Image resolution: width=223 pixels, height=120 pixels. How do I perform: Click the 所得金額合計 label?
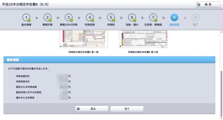23,76
